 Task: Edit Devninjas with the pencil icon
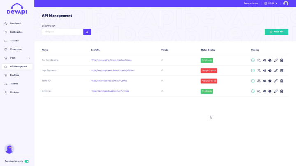click(x=276, y=91)
